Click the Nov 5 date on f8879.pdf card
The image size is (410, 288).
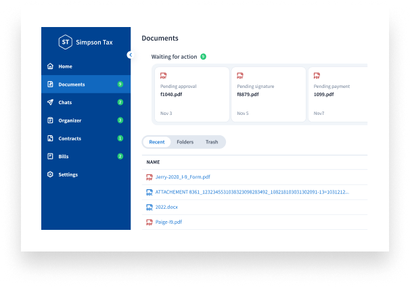point(243,113)
